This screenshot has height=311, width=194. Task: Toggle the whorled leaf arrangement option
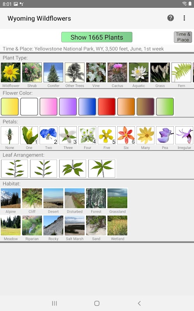point(102,168)
